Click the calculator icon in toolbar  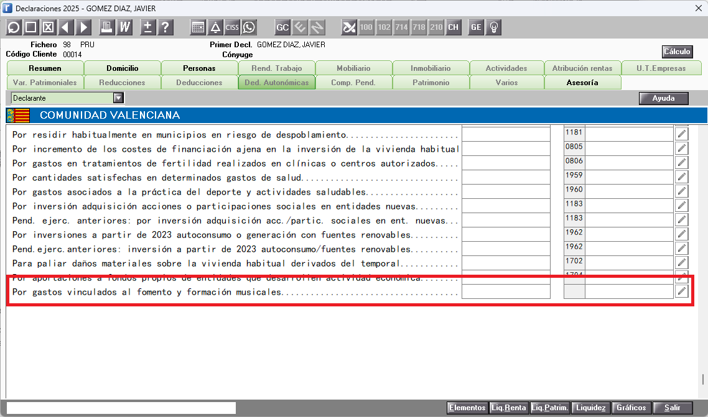[198, 27]
